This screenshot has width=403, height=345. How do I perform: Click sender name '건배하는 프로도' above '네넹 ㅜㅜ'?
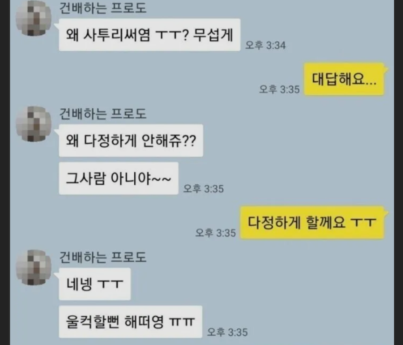[103, 257]
